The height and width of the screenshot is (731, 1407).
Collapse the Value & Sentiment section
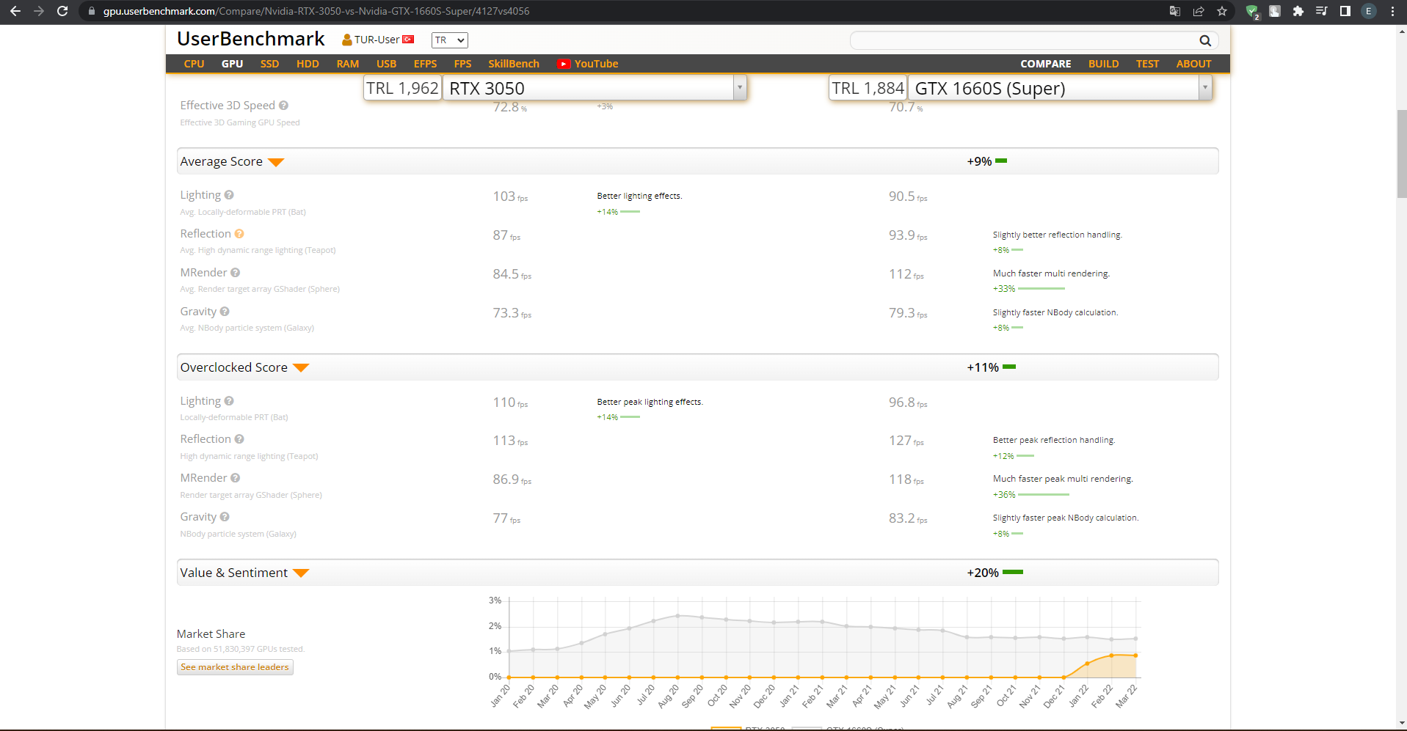point(301,573)
